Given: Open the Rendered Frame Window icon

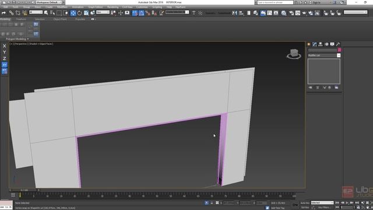Looking at the screenshot, I should [x=298, y=13].
